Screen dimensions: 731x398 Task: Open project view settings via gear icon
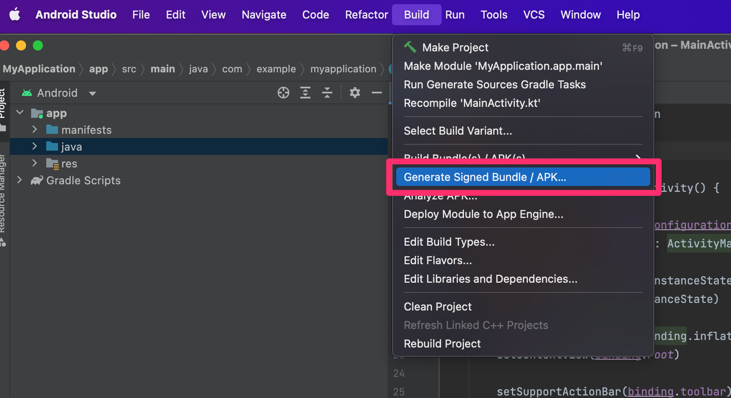tap(355, 93)
